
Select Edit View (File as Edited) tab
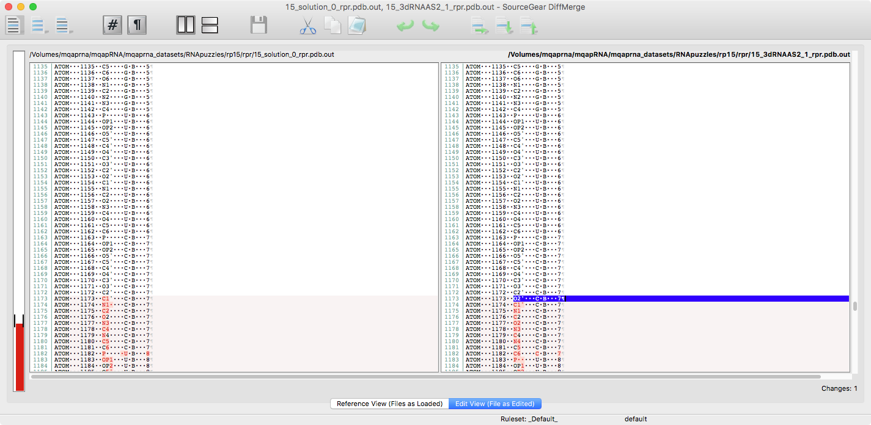495,404
